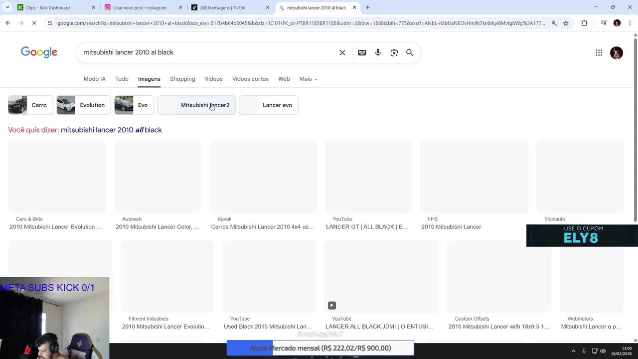Viewport: 638px width, 359px height.
Task: Open the Google account avatar
Action: pos(617,53)
